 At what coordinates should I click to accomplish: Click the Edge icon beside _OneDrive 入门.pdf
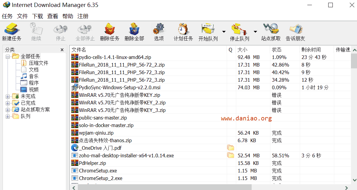[75, 148]
